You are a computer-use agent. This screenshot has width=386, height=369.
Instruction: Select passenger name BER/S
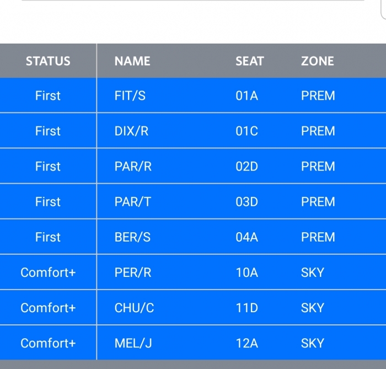point(133,237)
